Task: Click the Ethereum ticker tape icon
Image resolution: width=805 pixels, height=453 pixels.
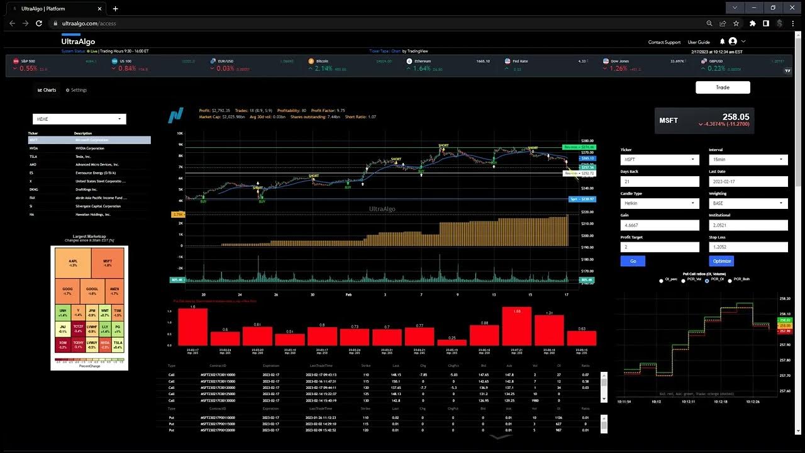Action: click(409, 61)
